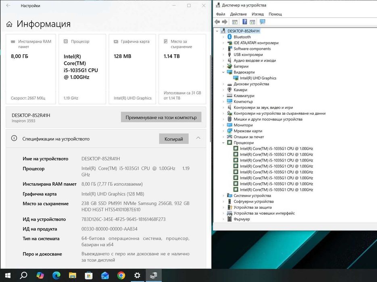Screen dimensions: 377x282
Task: Launch Microsoft Edge from taskbar
Action: coord(56,275)
